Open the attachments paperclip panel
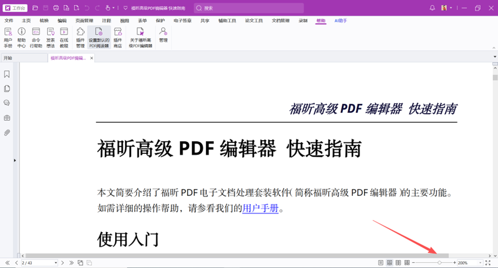The height and width of the screenshot is (268, 498). tap(7, 133)
